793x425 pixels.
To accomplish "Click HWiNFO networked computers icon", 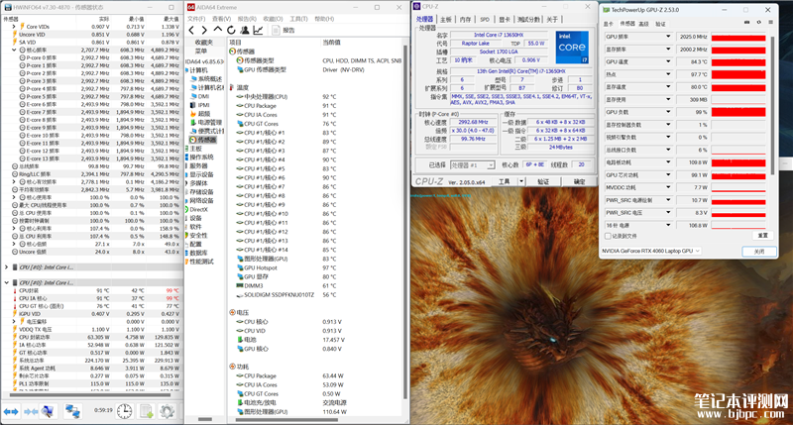I will (x=72, y=411).
